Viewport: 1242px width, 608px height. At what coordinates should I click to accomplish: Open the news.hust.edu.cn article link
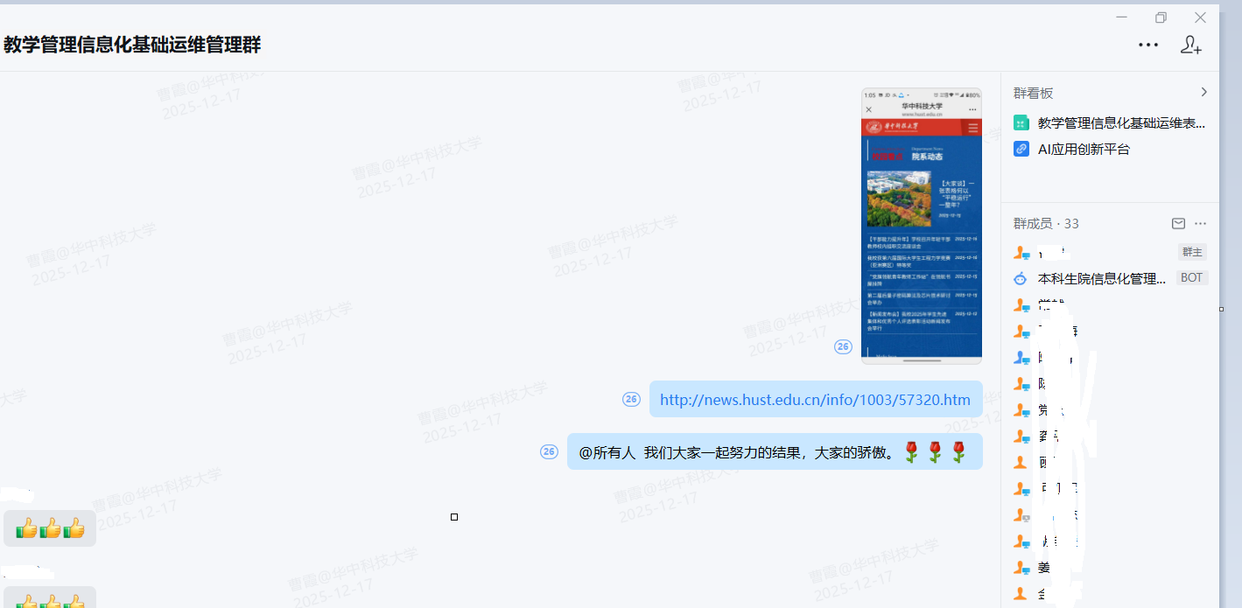(x=815, y=399)
